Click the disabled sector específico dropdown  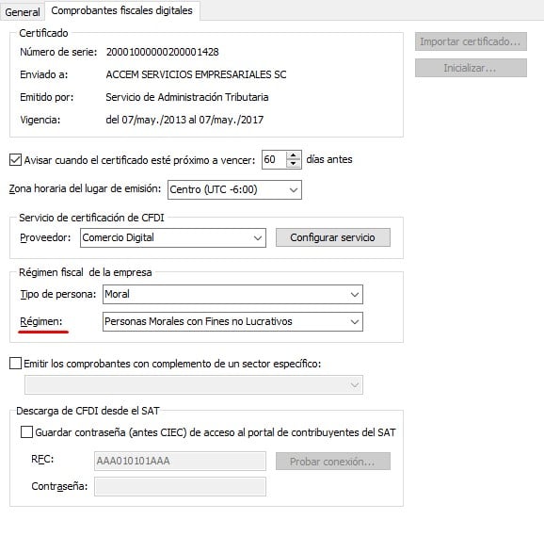194,384
